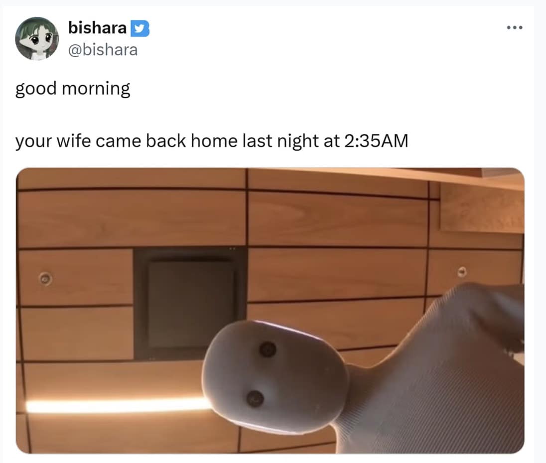Click the robot's round gray head
546x463 pixels.
pyautogui.click(x=276, y=377)
